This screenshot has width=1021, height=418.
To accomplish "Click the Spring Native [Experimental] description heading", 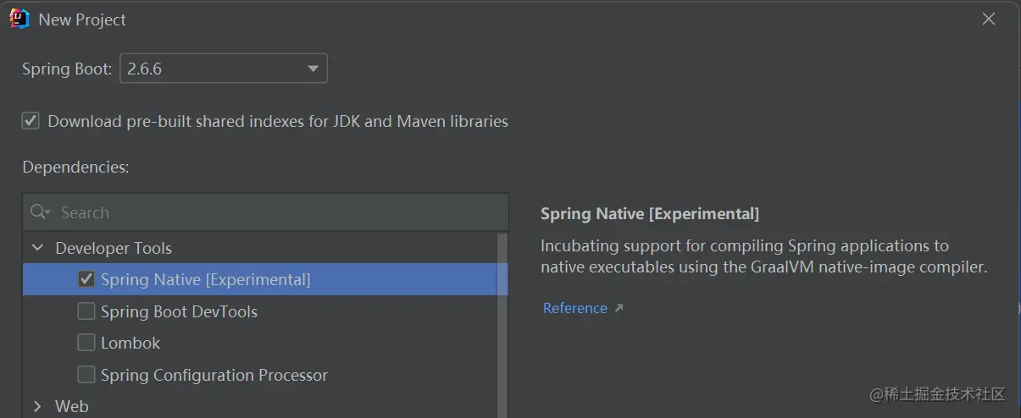I will click(x=650, y=213).
